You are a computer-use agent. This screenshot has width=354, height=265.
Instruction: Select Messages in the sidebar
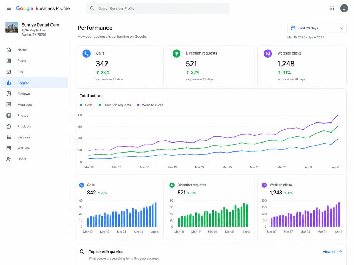[34, 104]
